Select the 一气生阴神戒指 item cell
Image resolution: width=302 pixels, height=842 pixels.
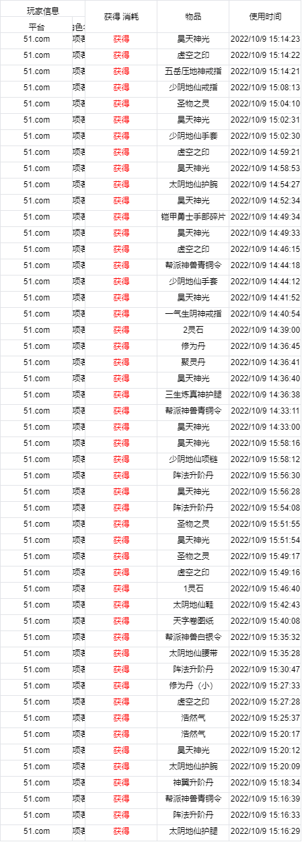click(193, 314)
